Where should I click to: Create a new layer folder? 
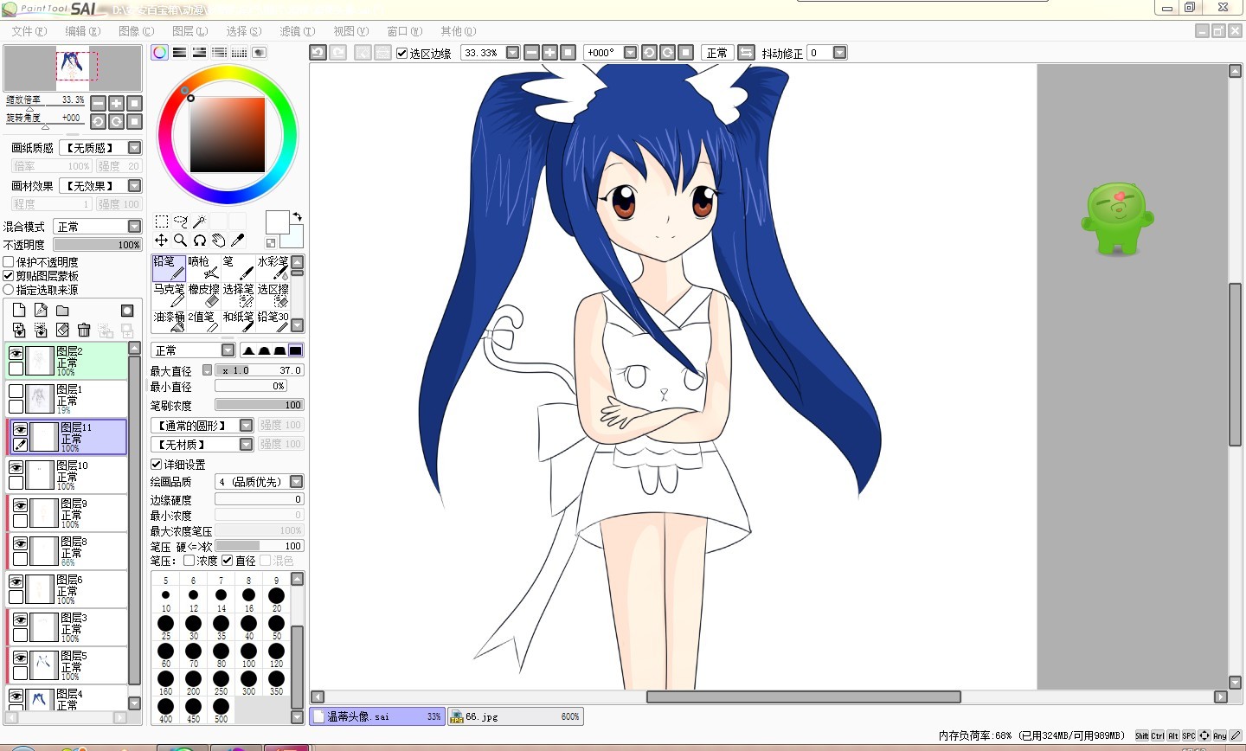coord(62,310)
